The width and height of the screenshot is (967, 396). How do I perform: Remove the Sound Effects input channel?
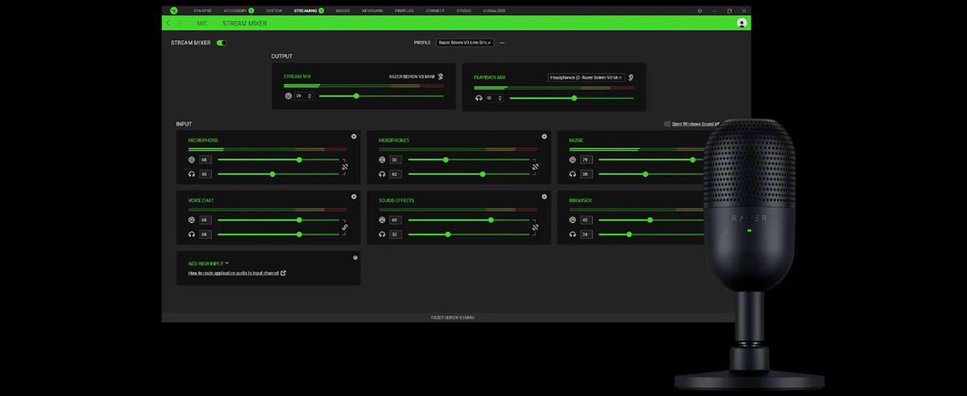(544, 196)
